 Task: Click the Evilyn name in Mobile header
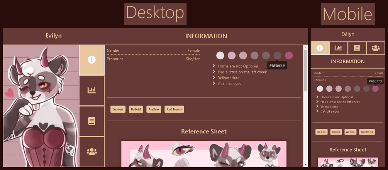point(348,34)
